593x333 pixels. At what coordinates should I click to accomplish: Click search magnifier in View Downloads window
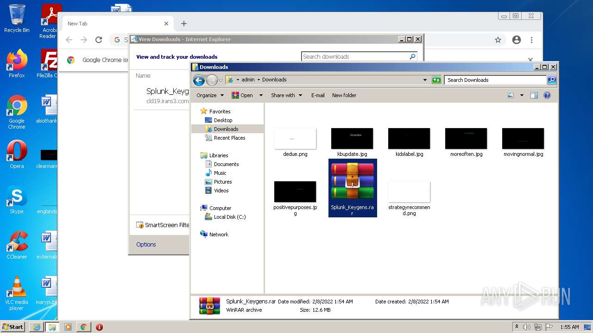coord(413,56)
